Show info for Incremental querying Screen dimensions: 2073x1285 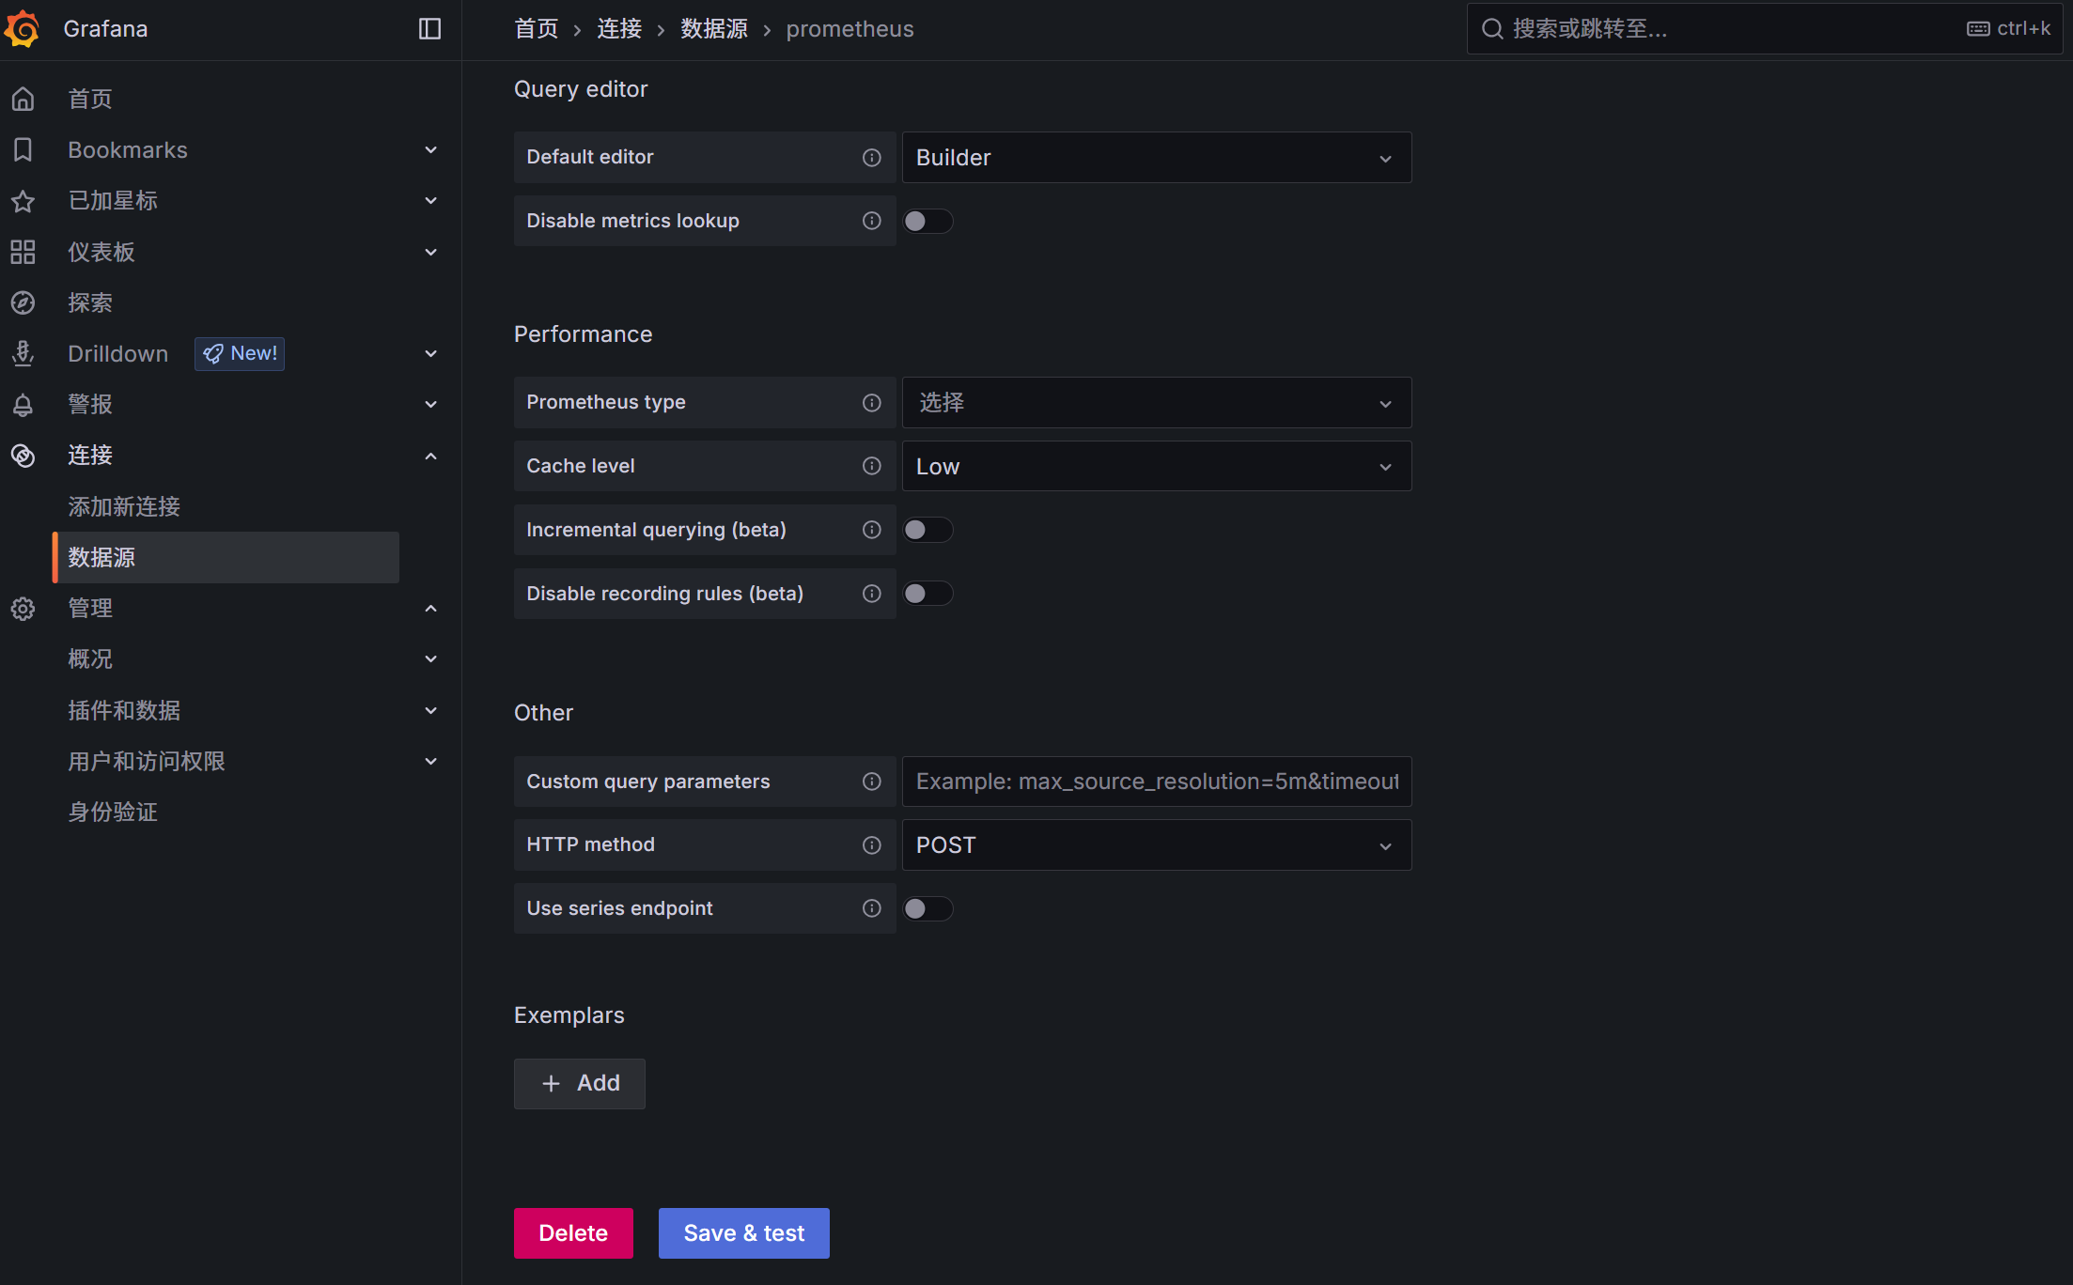click(x=872, y=530)
